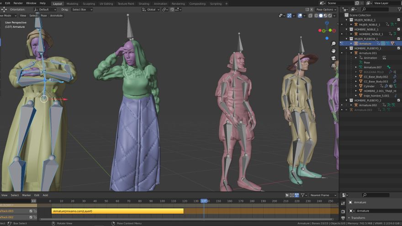Screen dimensions: 402x226
Task: Select Rendered viewport shading mode
Action: (x=330, y=16)
